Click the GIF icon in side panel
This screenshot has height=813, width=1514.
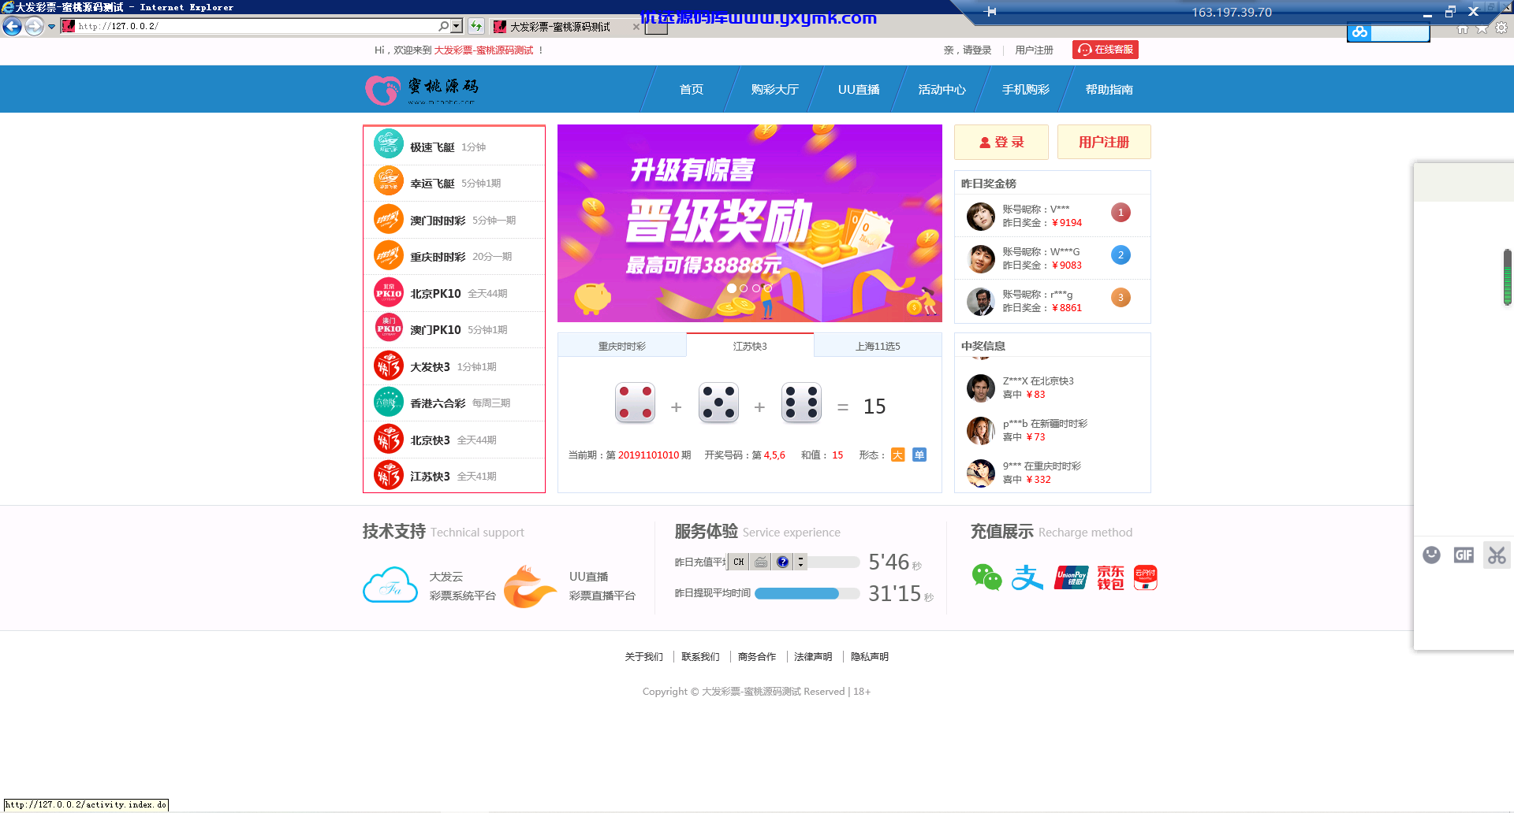pyautogui.click(x=1464, y=555)
